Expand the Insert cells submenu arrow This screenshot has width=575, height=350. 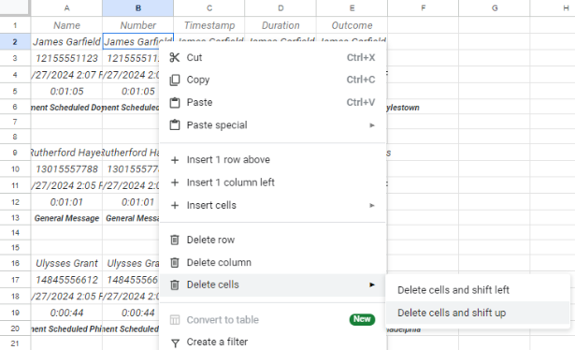(372, 206)
